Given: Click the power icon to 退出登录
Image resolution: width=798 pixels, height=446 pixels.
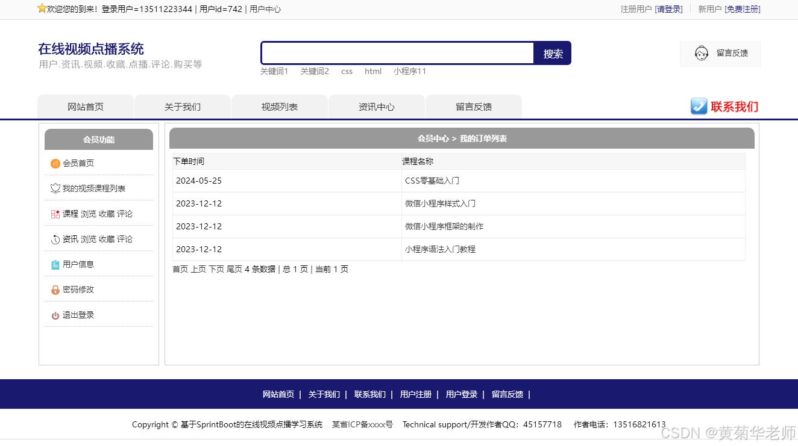Looking at the screenshot, I should (55, 314).
